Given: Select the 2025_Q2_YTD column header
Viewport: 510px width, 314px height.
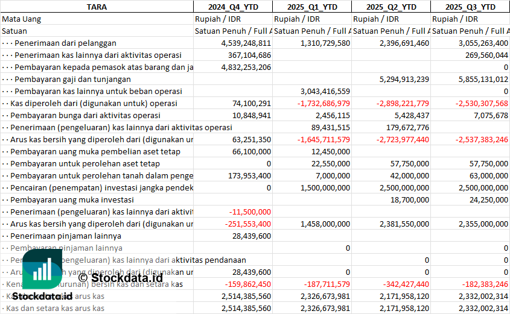Looking at the screenshot, I should 391,7.
